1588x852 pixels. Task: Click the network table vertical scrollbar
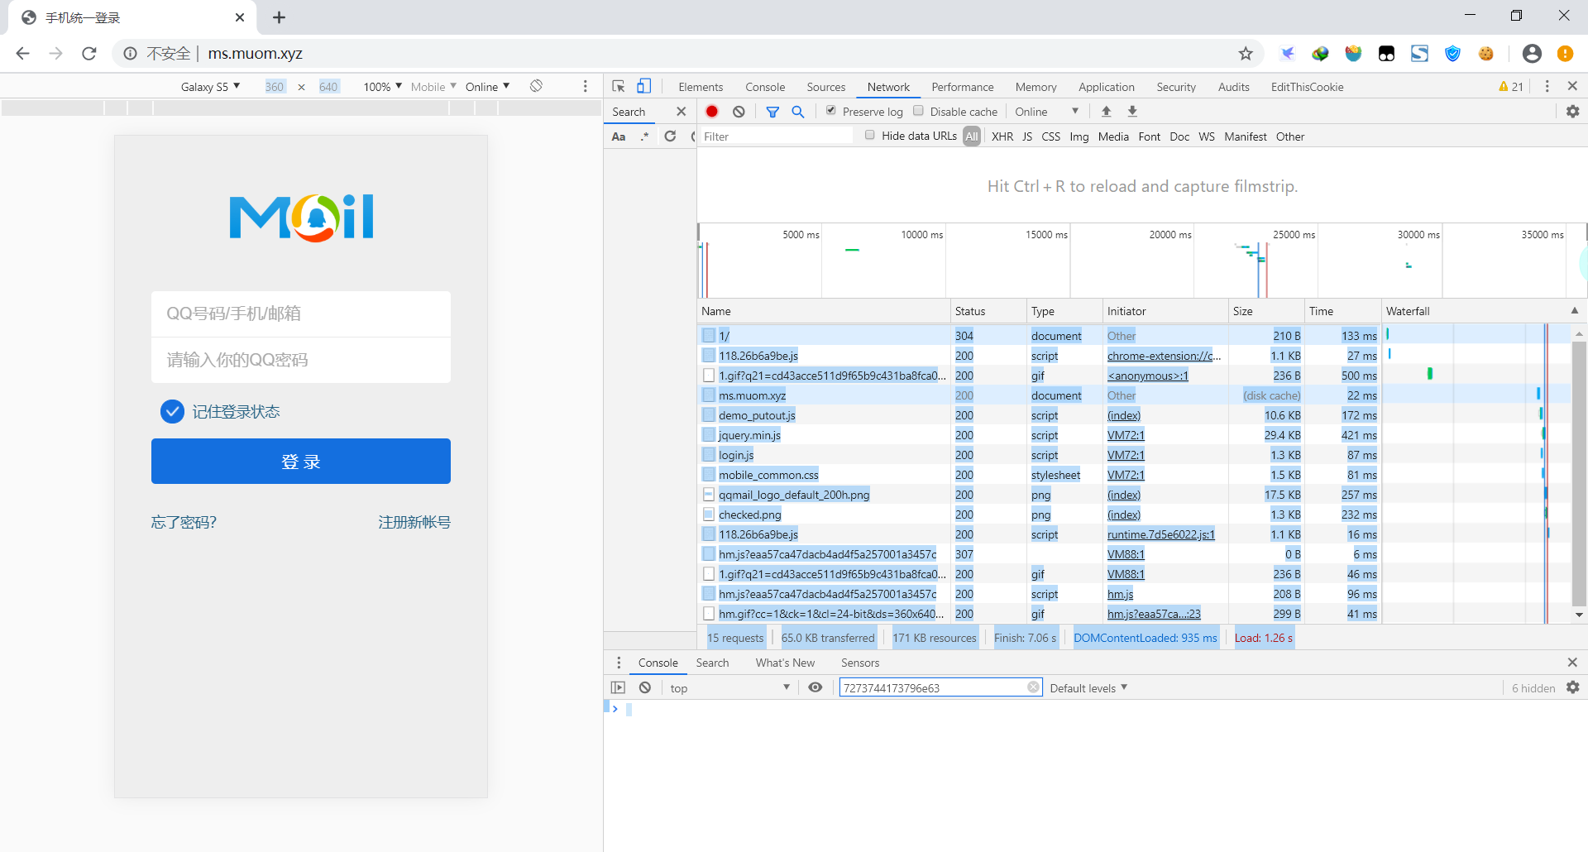(1579, 472)
